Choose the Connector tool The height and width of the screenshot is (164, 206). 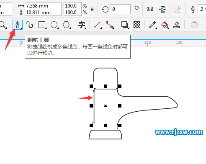tap(110, 25)
